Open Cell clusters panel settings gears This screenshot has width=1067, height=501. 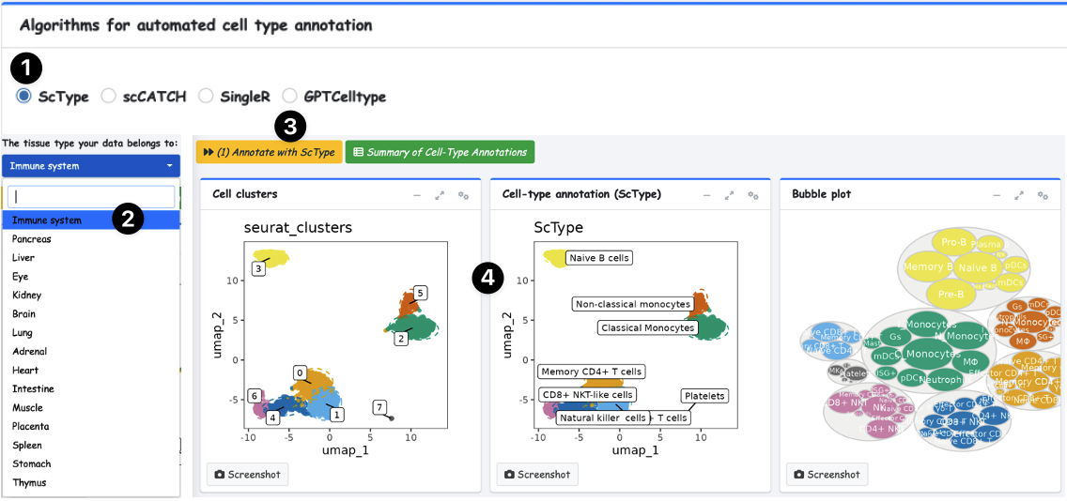point(463,195)
